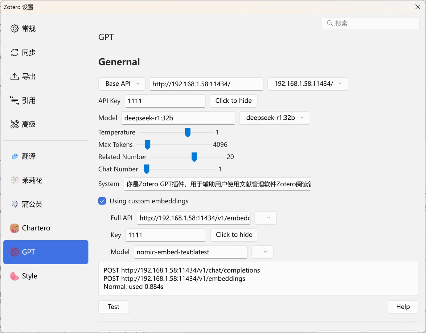This screenshot has height=333, width=426.
Task: Open the 高级 settings section
Action: [x=46, y=124]
